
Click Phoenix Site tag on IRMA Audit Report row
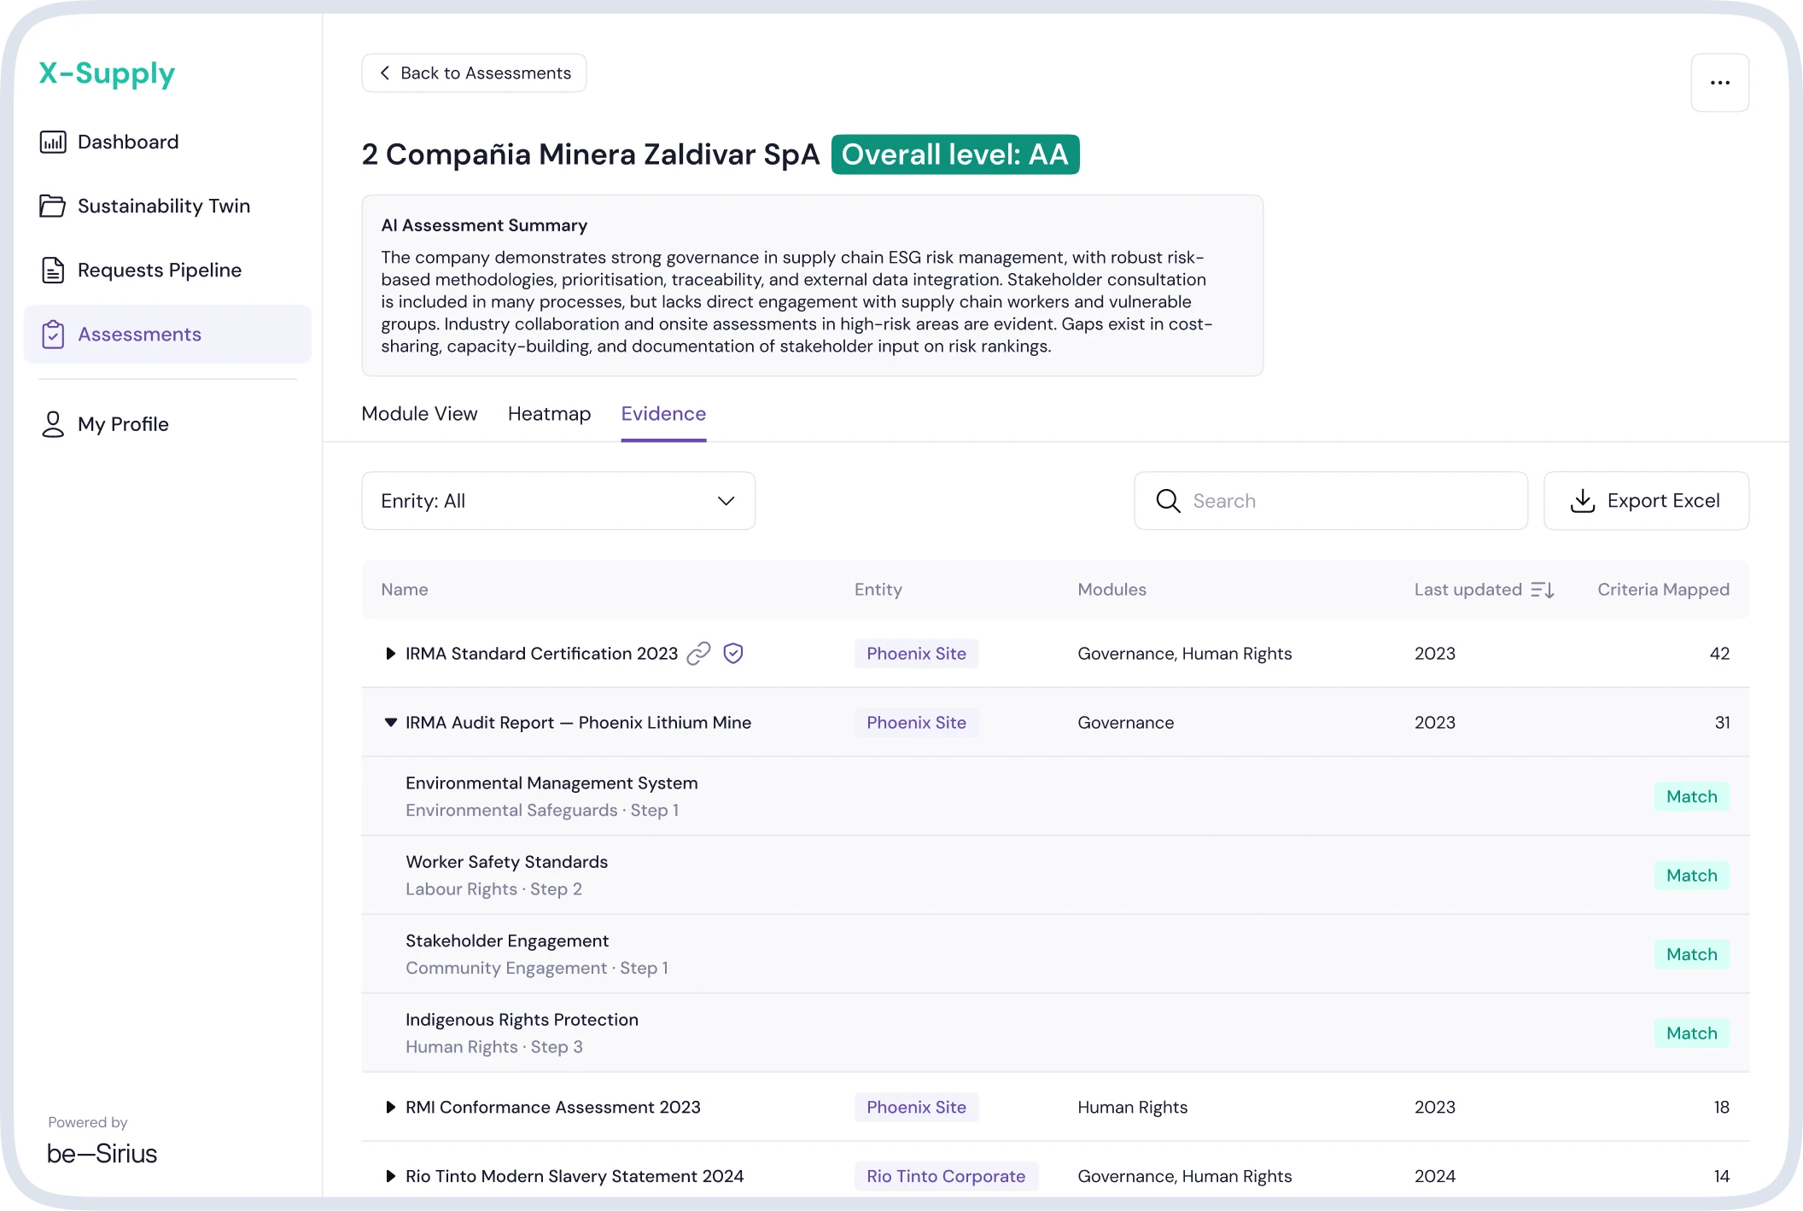(x=916, y=723)
